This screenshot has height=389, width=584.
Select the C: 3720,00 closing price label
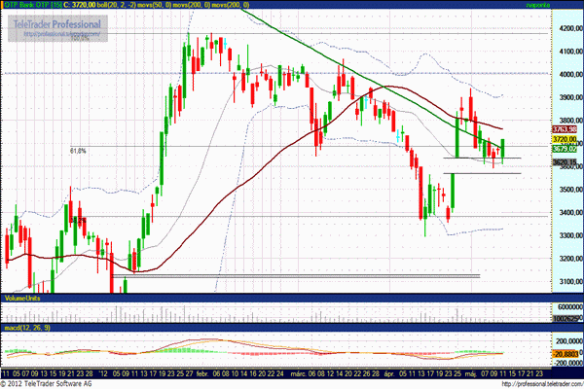tap(80, 5)
